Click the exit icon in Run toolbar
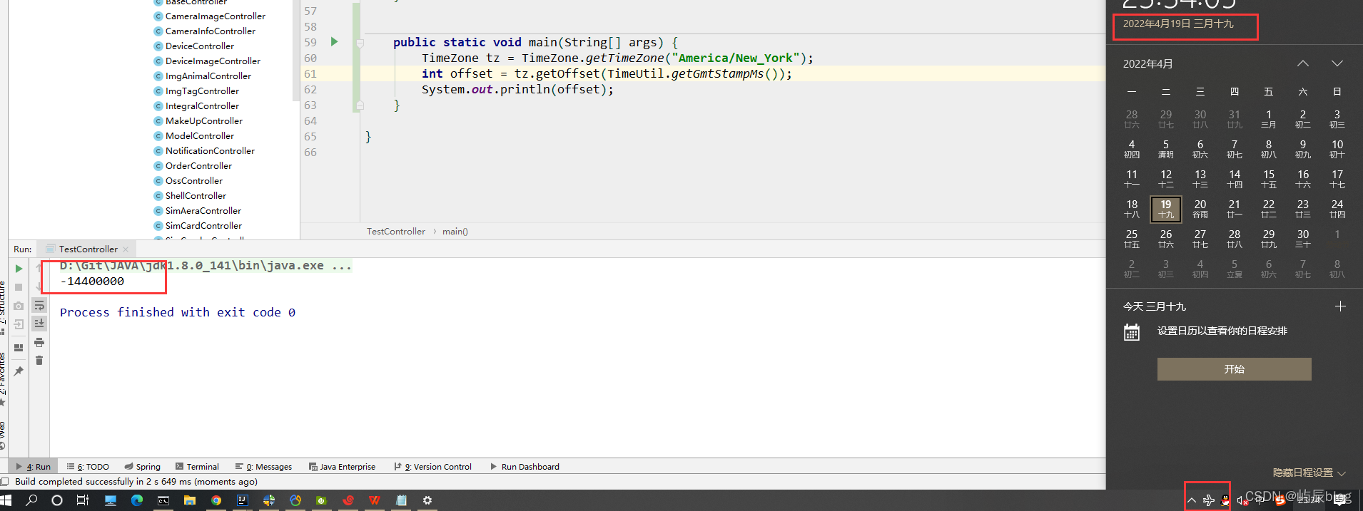 (19, 324)
